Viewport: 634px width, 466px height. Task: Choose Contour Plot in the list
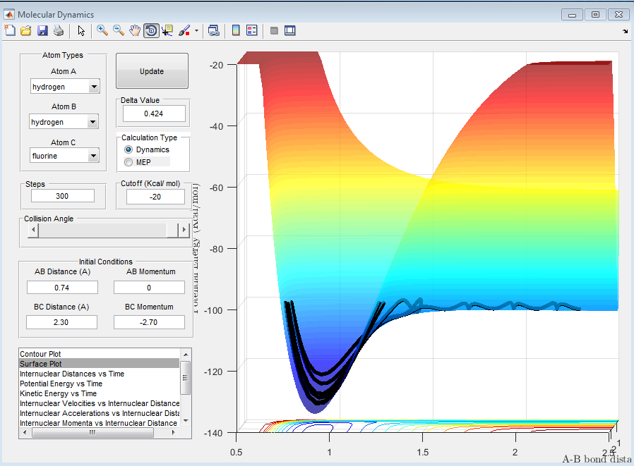[x=45, y=354]
